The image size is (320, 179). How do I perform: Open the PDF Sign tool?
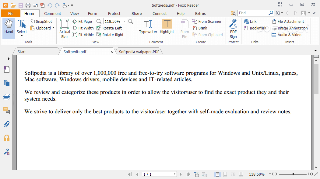tap(233, 29)
